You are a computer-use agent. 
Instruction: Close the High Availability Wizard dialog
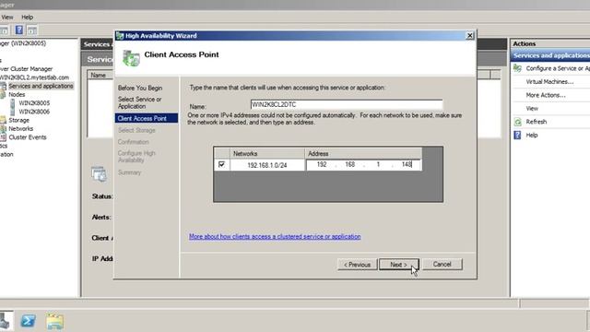(x=469, y=35)
